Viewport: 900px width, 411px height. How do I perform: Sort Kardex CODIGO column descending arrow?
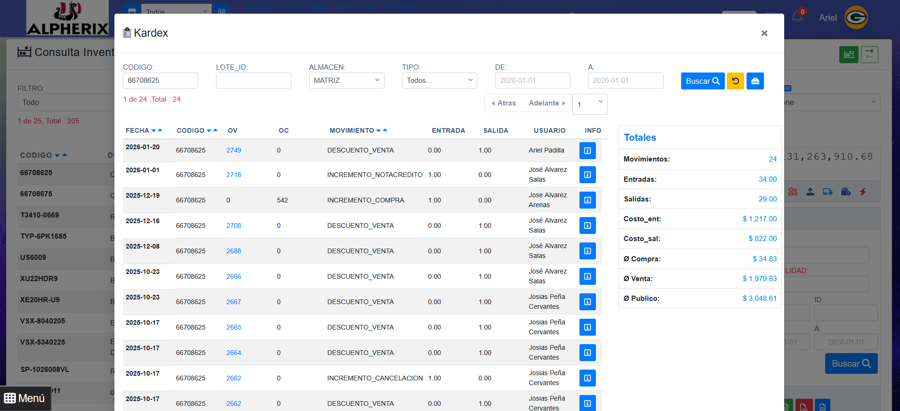[x=209, y=131]
